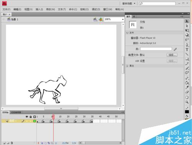Select the Brush tool
Image resolution: width=192 pixels, height=145 pixels.
(x=187, y=68)
